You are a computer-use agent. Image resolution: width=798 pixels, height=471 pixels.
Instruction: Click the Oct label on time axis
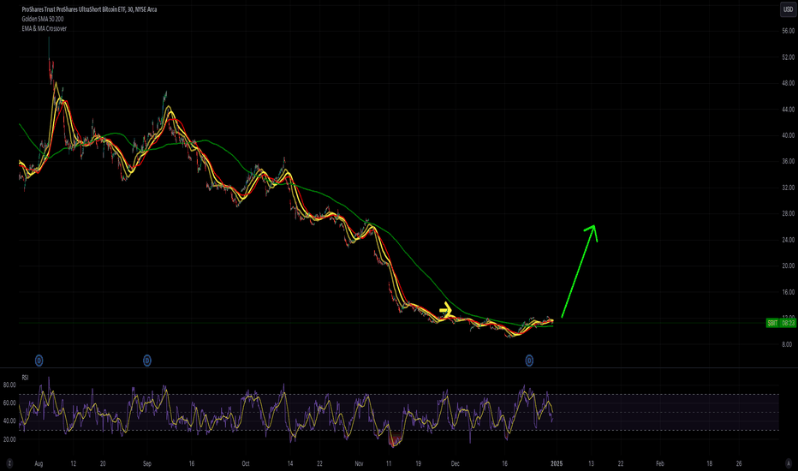coord(246,463)
